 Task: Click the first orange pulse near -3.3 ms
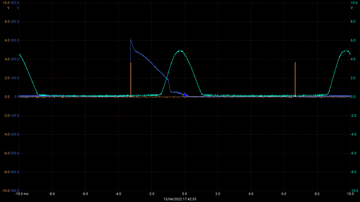coord(131,80)
